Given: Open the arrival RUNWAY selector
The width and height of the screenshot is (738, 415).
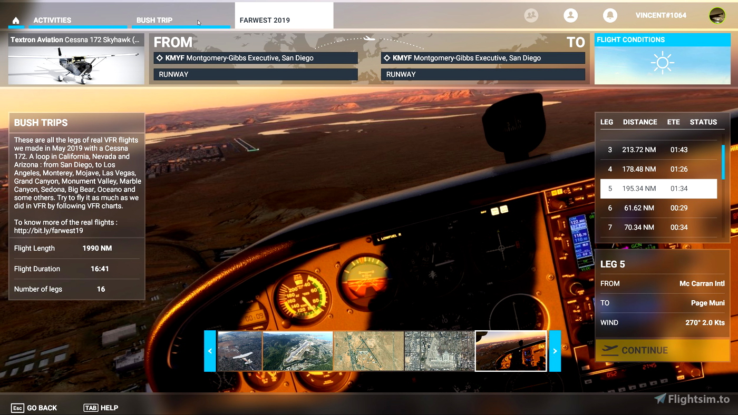Looking at the screenshot, I should pyautogui.click(x=483, y=74).
